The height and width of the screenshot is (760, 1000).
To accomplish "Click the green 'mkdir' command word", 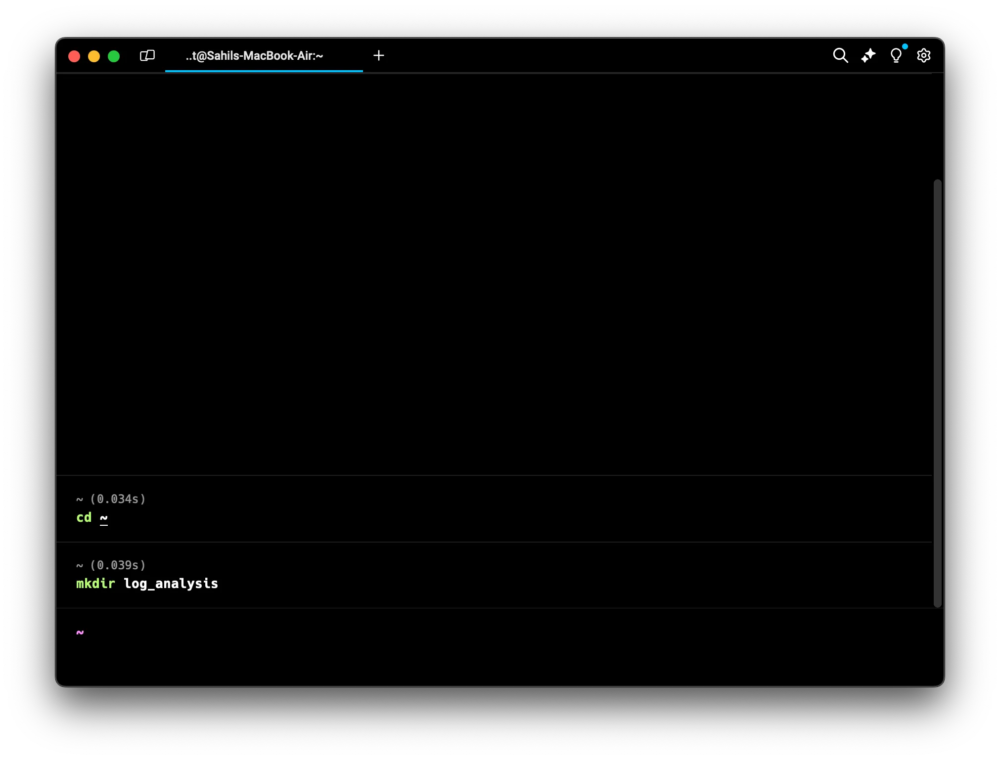I will click(x=95, y=584).
